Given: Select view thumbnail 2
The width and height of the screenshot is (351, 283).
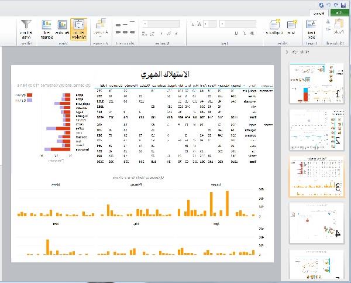Looking at the screenshot, I should 316,129.
